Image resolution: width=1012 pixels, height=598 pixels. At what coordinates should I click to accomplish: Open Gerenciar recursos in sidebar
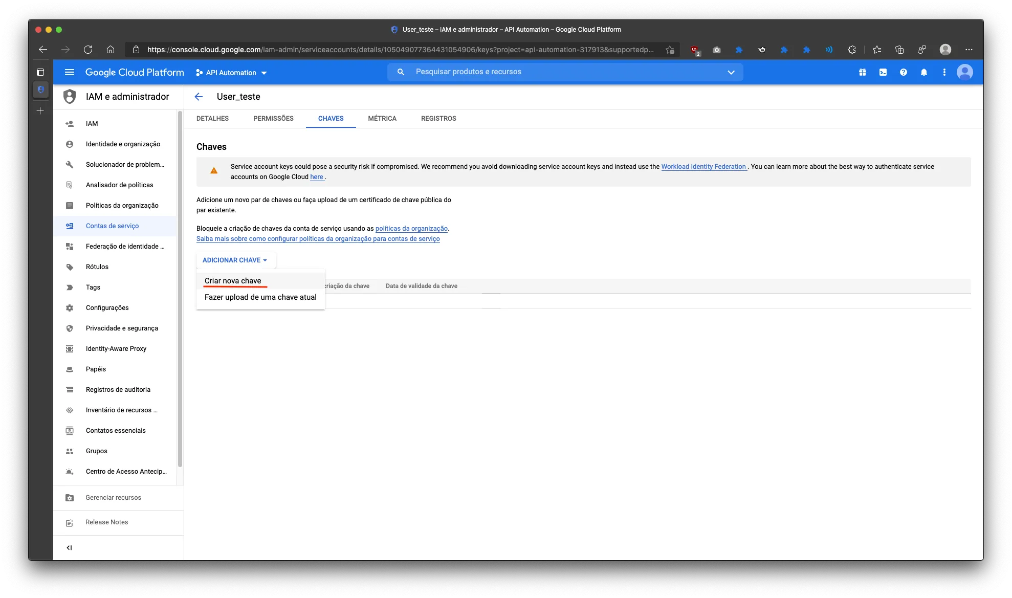pos(118,498)
